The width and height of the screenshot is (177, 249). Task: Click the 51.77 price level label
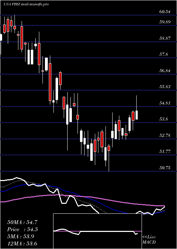pos(165,152)
